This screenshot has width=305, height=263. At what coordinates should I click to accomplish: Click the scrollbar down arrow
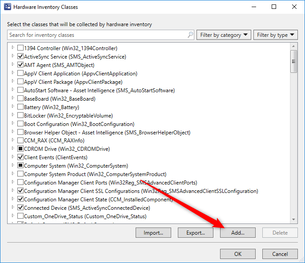(x=293, y=220)
